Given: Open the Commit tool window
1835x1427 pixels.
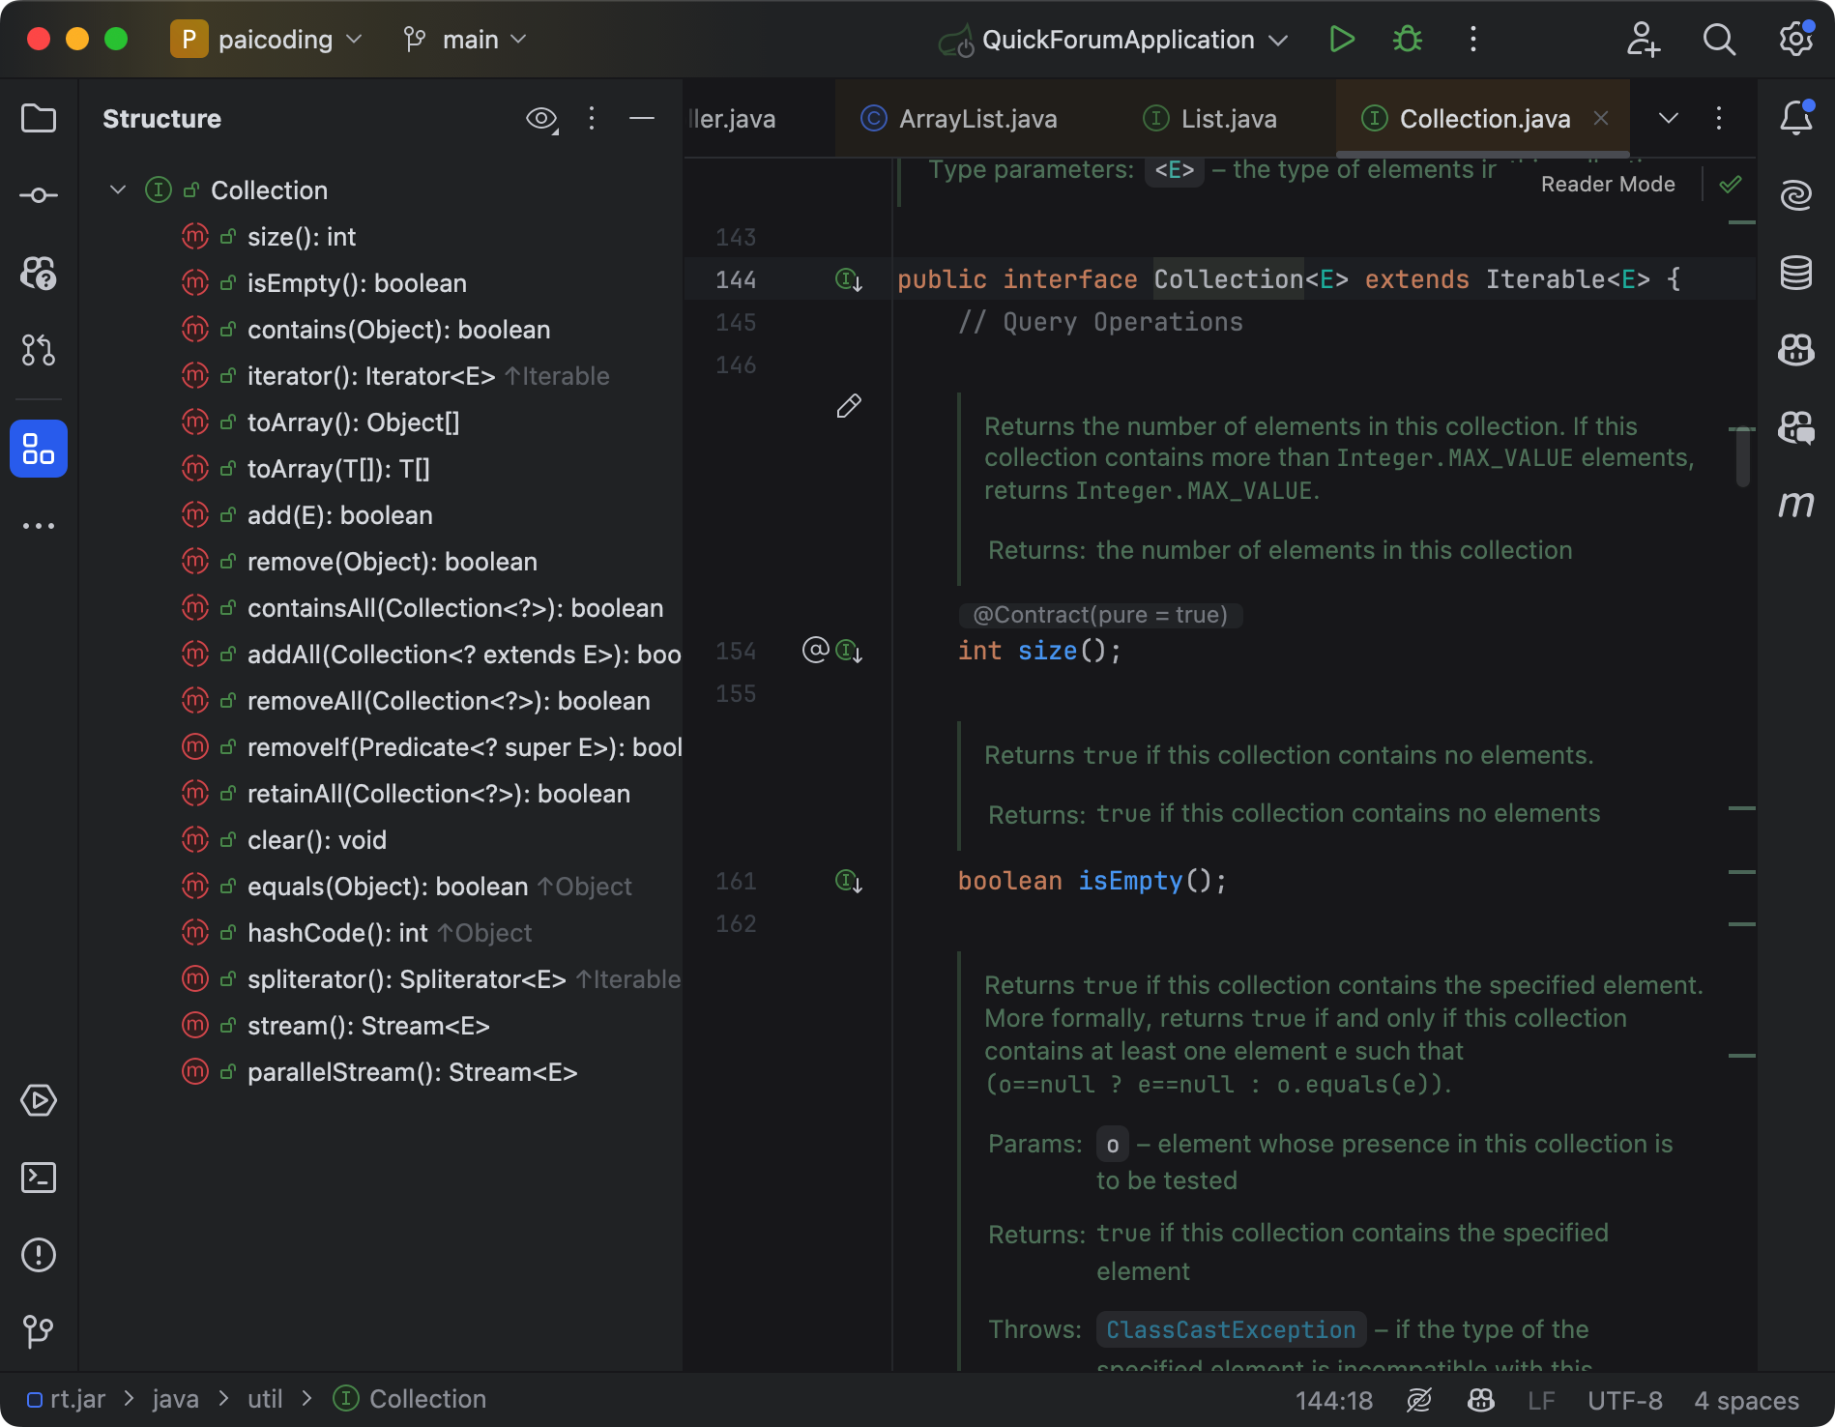Looking at the screenshot, I should click(x=39, y=195).
